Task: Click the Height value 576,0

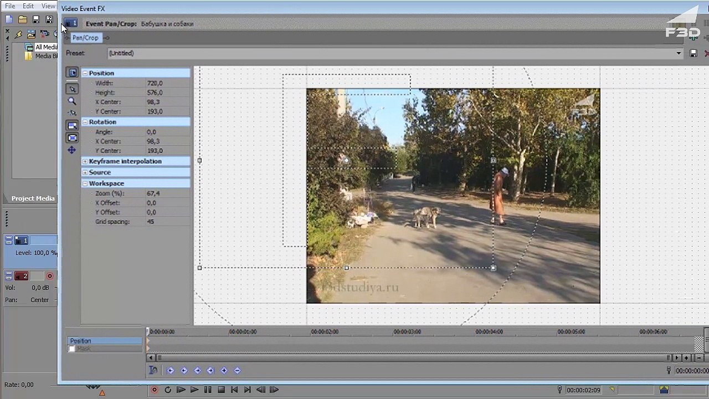Action: (155, 93)
